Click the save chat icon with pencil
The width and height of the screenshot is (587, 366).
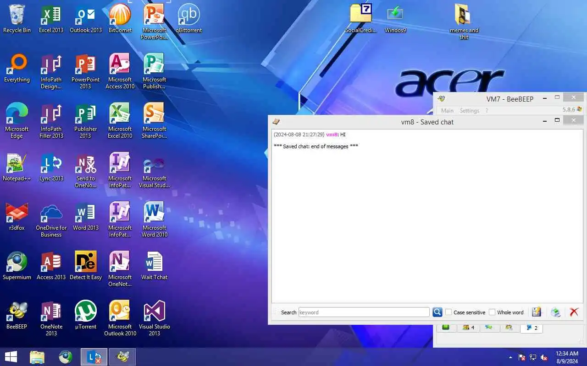[537, 312]
